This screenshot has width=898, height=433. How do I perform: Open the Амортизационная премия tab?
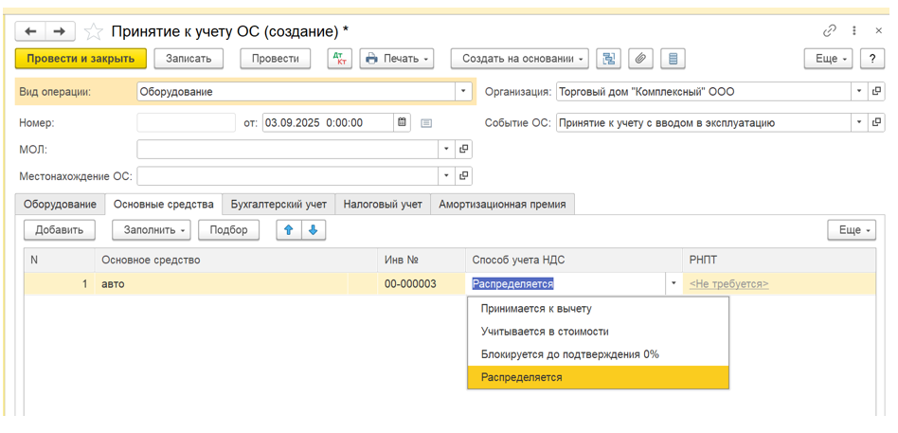click(x=502, y=205)
